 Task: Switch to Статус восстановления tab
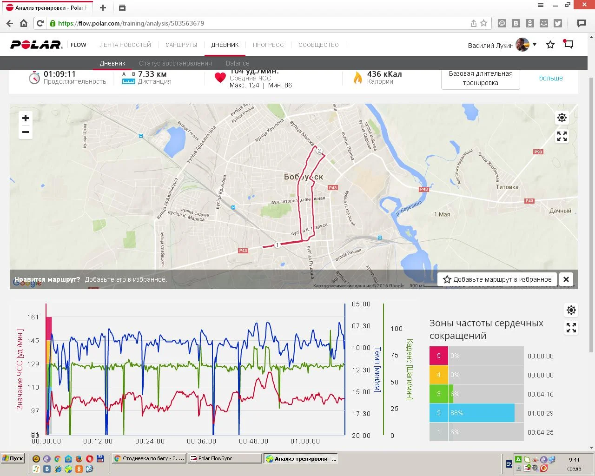coord(175,63)
